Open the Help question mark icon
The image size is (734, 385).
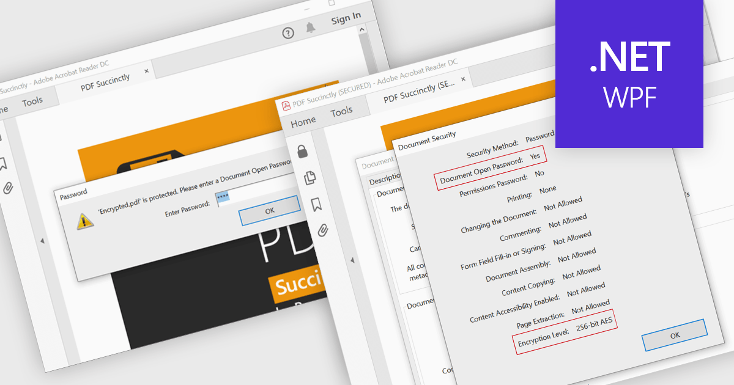288,33
